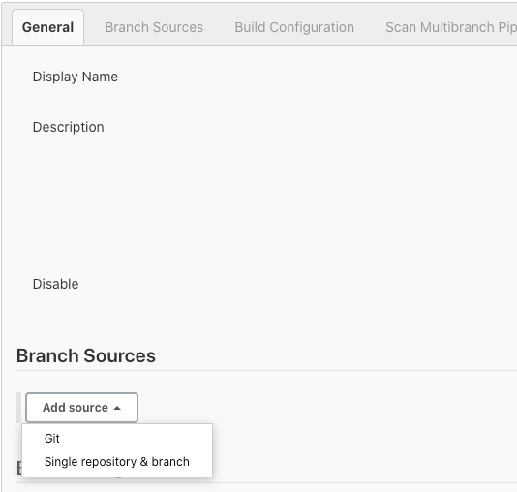Click the partially hidden heading behind the dropdown
Image resolution: width=517 pixels, height=492 pixels.
click(x=19, y=468)
